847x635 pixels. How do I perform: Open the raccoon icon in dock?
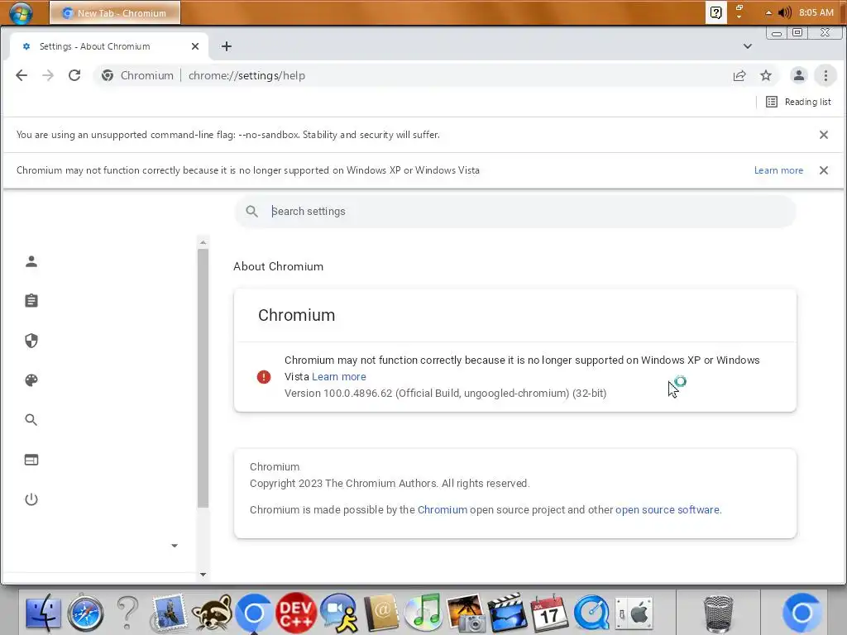[x=213, y=613]
